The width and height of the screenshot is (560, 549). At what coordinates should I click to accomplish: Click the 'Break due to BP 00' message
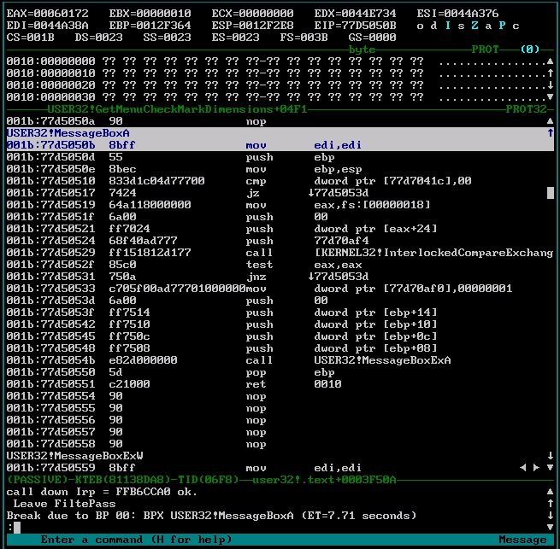(x=211, y=516)
